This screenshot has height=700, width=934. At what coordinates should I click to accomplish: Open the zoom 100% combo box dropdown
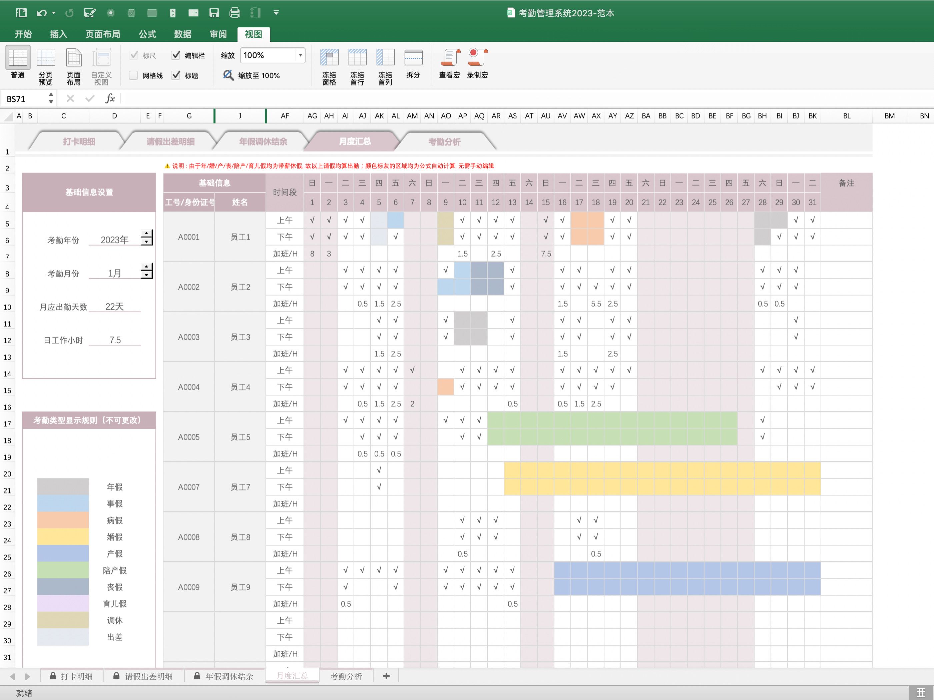click(x=300, y=55)
